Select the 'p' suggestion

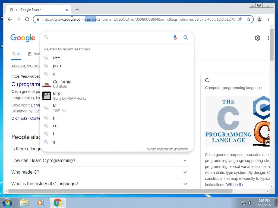click(x=117, y=118)
